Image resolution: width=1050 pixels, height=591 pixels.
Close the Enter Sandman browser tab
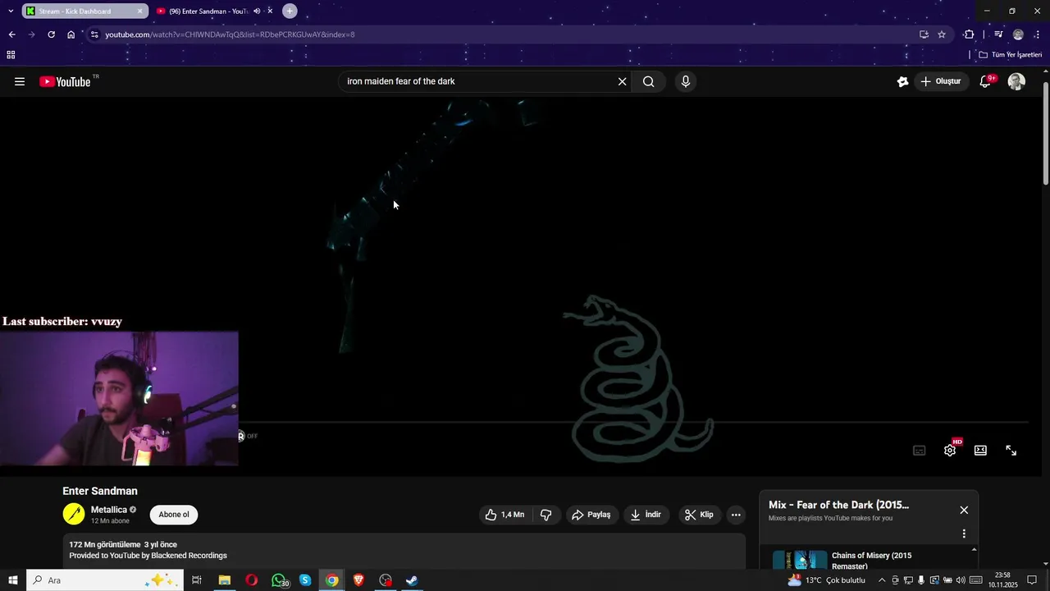(x=270, y=11)
